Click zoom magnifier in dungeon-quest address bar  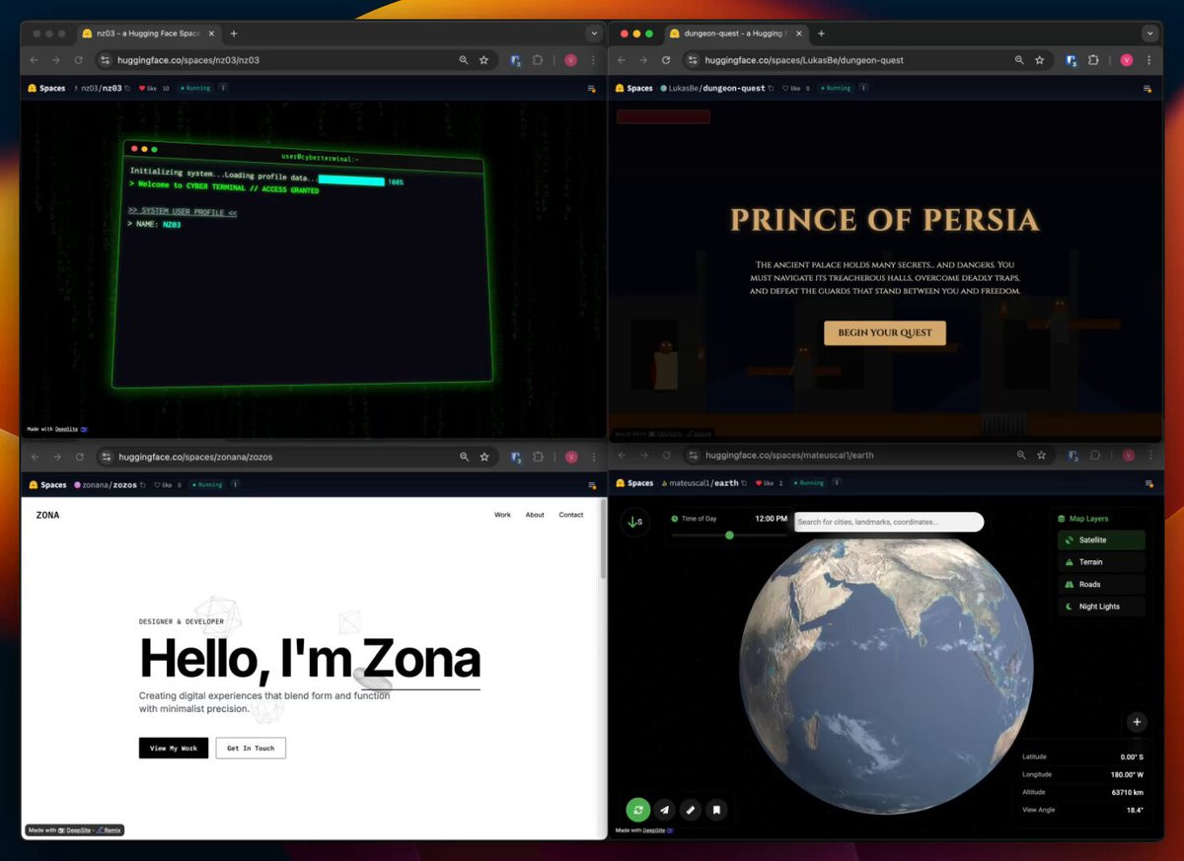[x=1019, y=60]
